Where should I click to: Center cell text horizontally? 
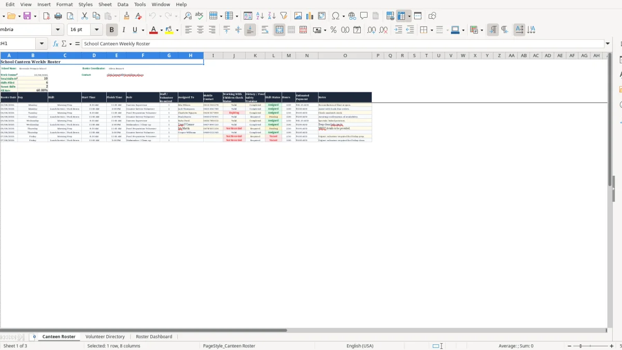point(200,30)
